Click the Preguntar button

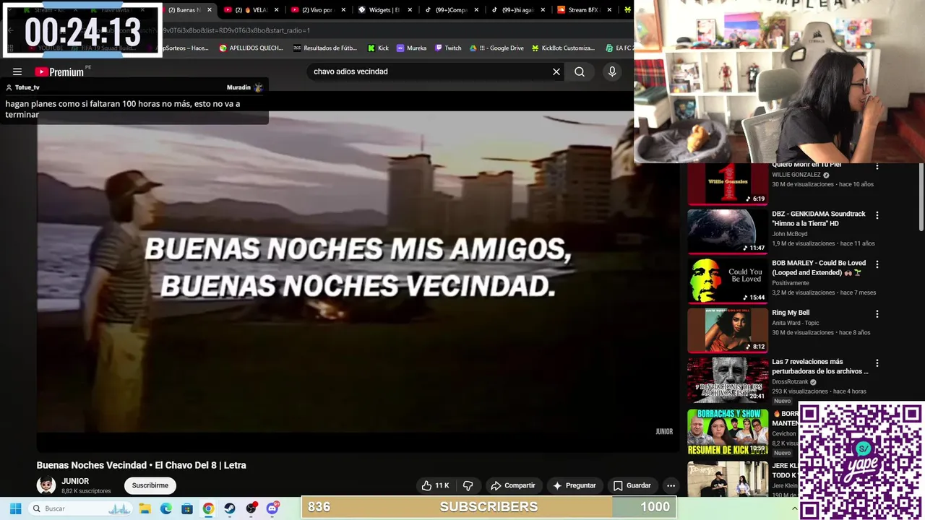tap(575, 485)
